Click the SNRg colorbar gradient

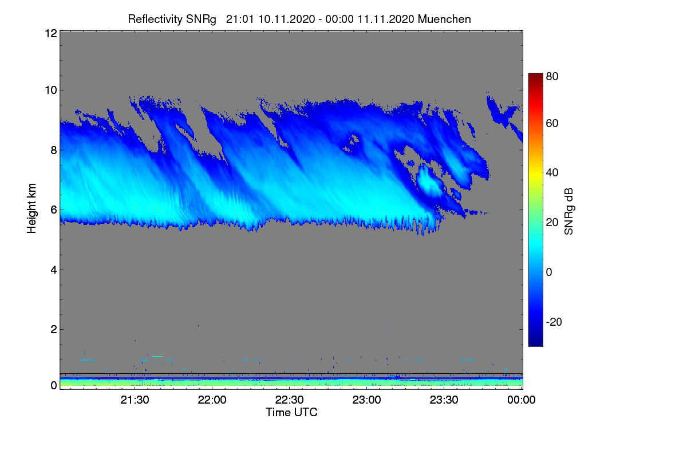[535, 210]
